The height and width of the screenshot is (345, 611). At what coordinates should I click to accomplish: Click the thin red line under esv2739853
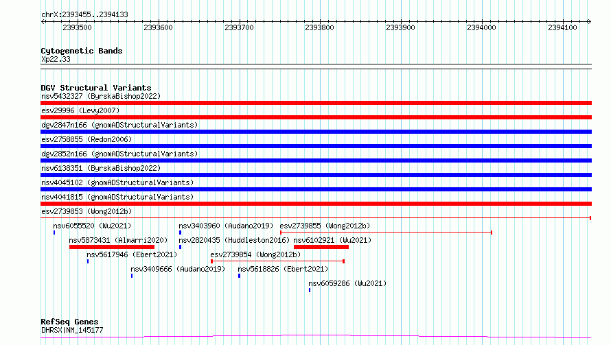coord(316,218)
